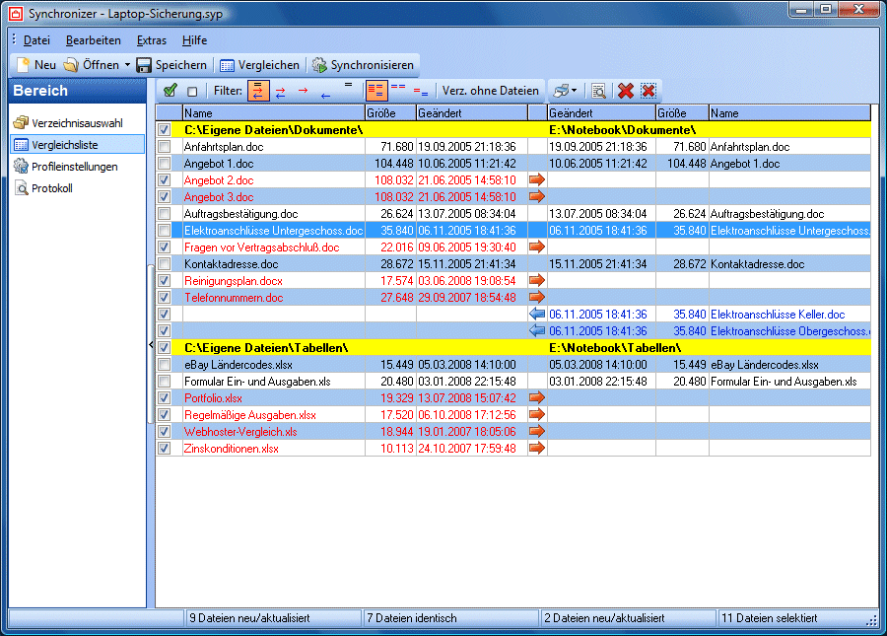Uncheck the Reinigungsplan.docx checkbox
887x636 pixels.
point(164,281)
